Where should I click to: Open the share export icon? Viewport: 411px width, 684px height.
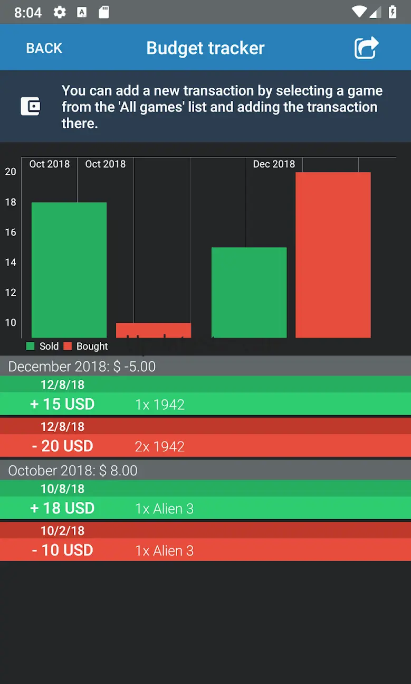coord(366,48)
